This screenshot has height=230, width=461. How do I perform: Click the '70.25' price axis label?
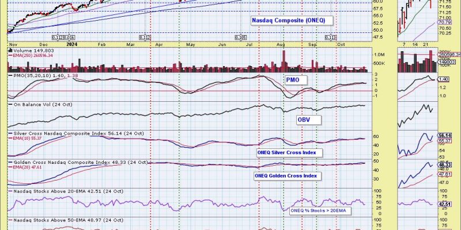coord(444,33)
